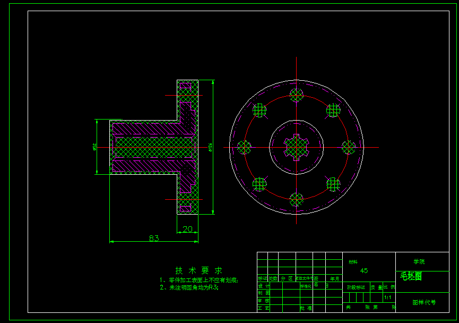Image resolution: width=459 pixels, height=323 pixels.
Task: Click the 标记 column header
Action: (x=262, y=278)
